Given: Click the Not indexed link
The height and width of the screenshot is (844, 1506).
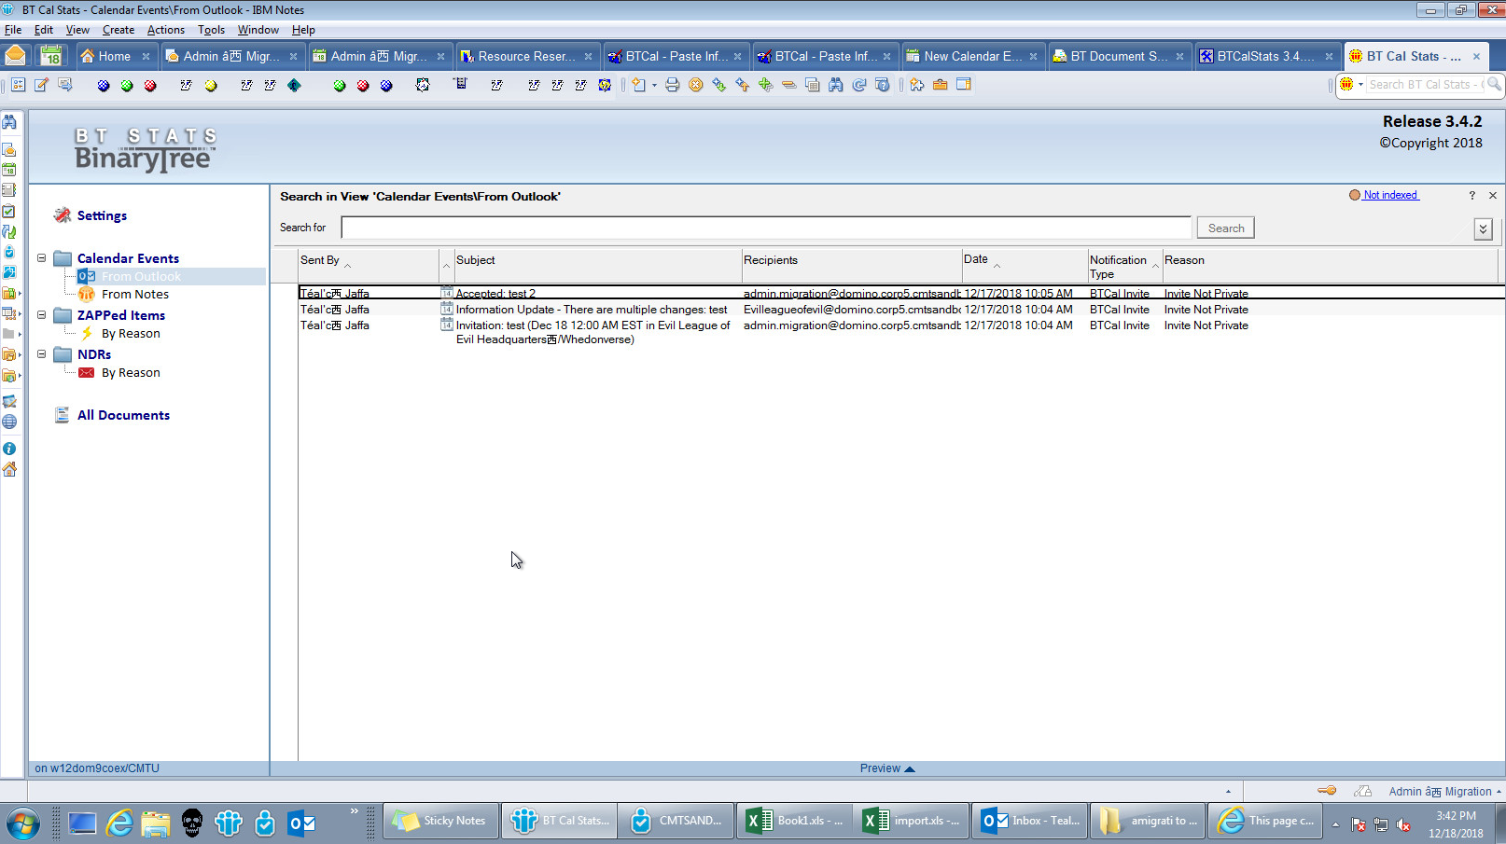Looking at the screenshot, I should coord(1390,195).
